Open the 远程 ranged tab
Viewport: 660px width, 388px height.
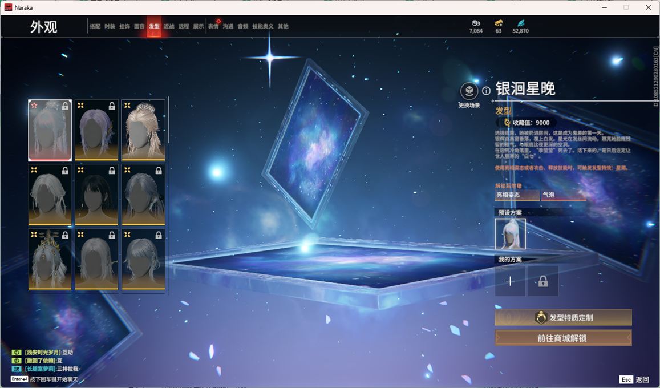tap(184, 26)
